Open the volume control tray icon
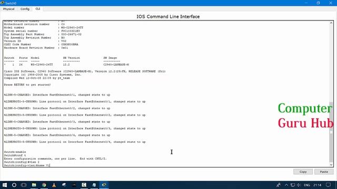The width and height of the screenshot is (337, 189). 299,185
